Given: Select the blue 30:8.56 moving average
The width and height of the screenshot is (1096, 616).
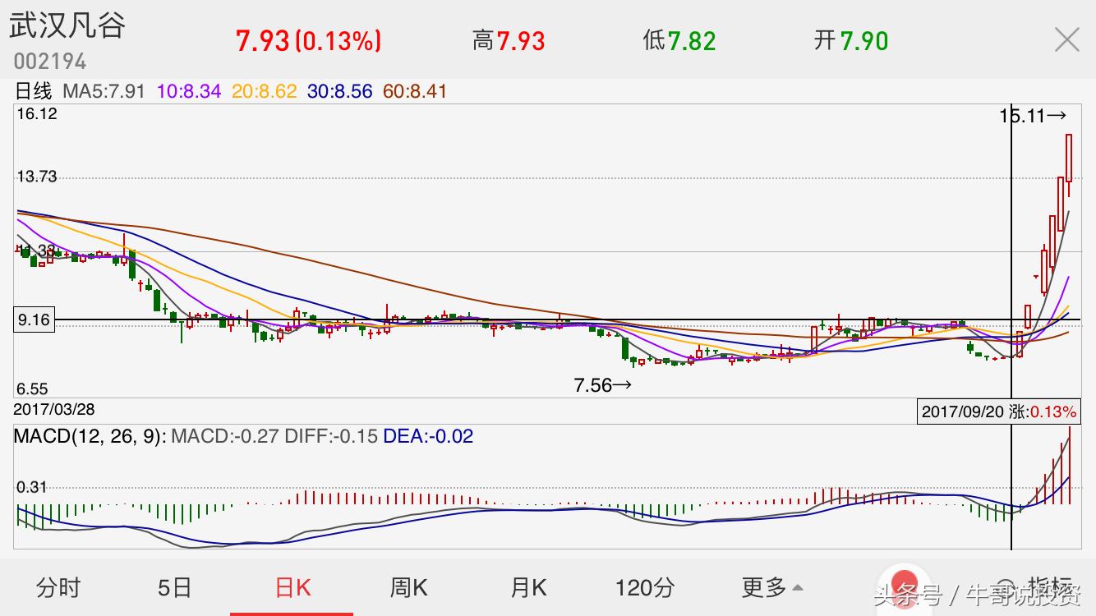Looking at the screenshot, I should click(x=340, y=91).
